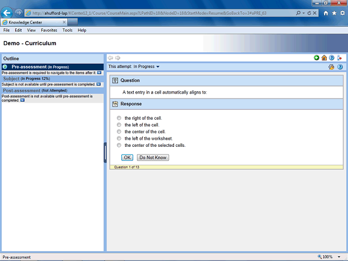This screenshot has width=348, height=261.
Task: Submit answer with the OK button
Action: point(127,157)
